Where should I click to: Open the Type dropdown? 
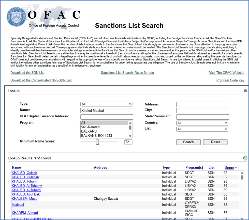pos(106,104)
